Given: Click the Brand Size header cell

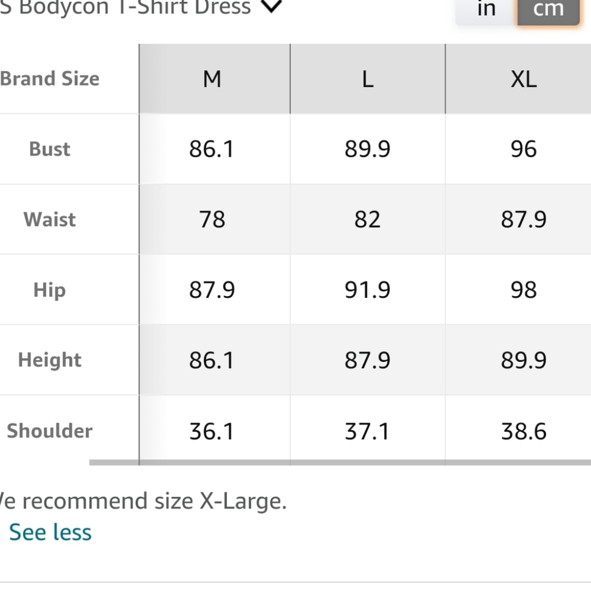Looking at the screenshot, I should (50, 79).
